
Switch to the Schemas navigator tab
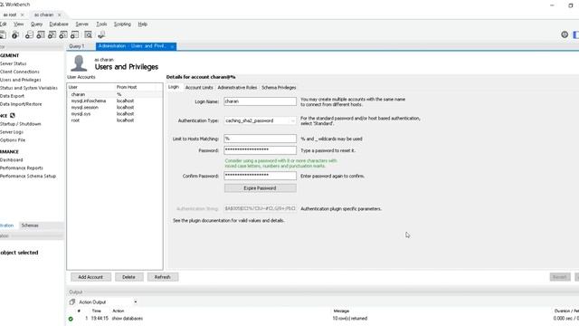30,225
